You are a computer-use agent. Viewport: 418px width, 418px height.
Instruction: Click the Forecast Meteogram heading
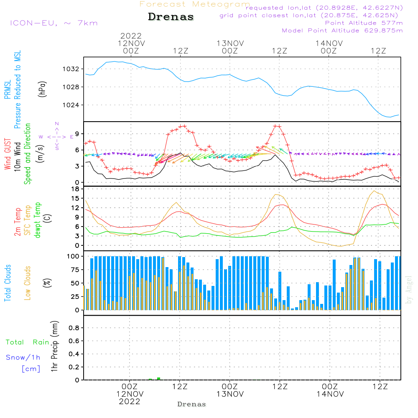click(195, 4)
